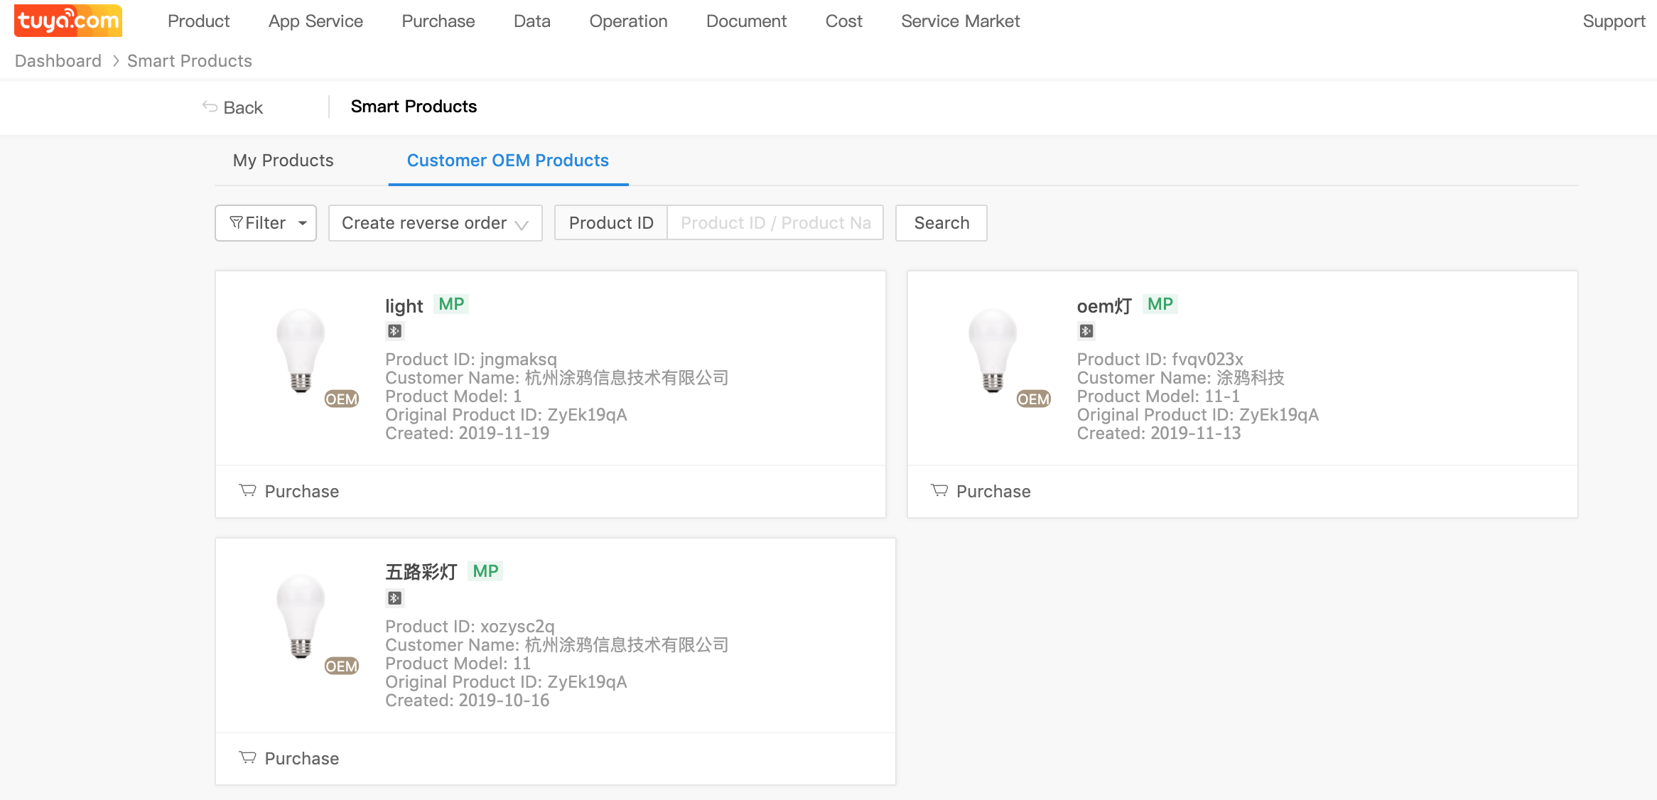Click the Bluetooth icon under 五路彩灯 product

394,598
